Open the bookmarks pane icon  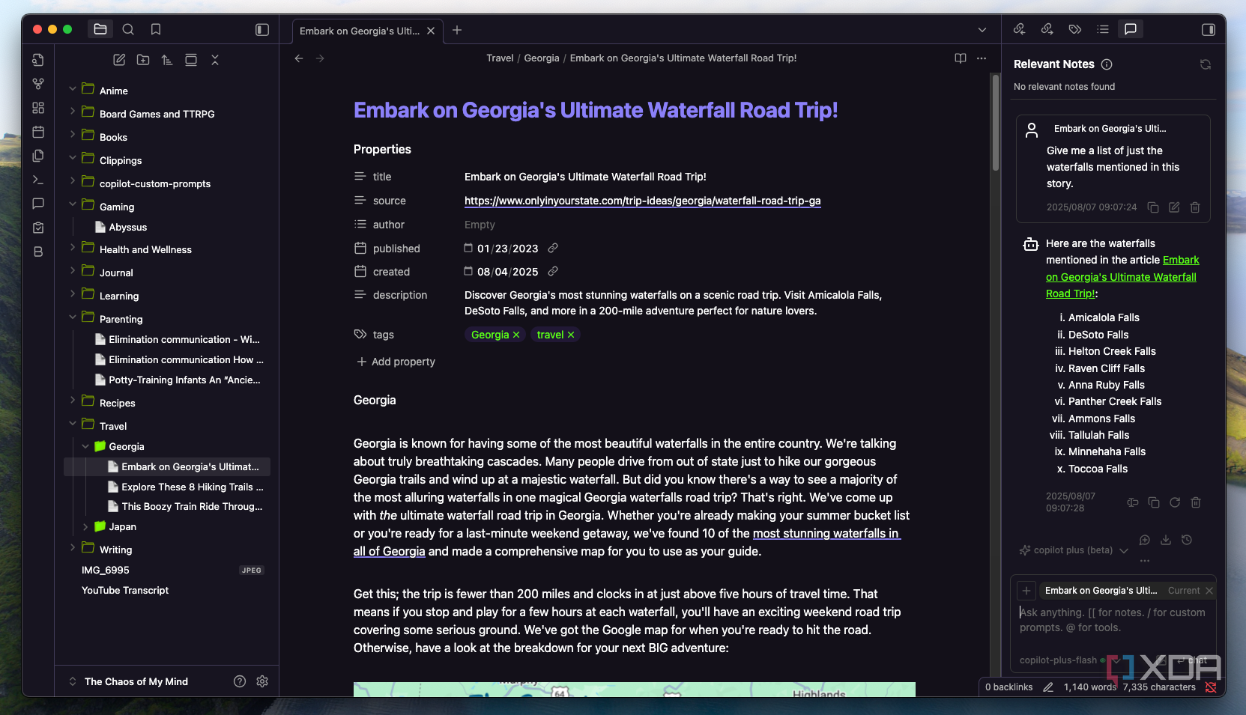coord(156,29)
